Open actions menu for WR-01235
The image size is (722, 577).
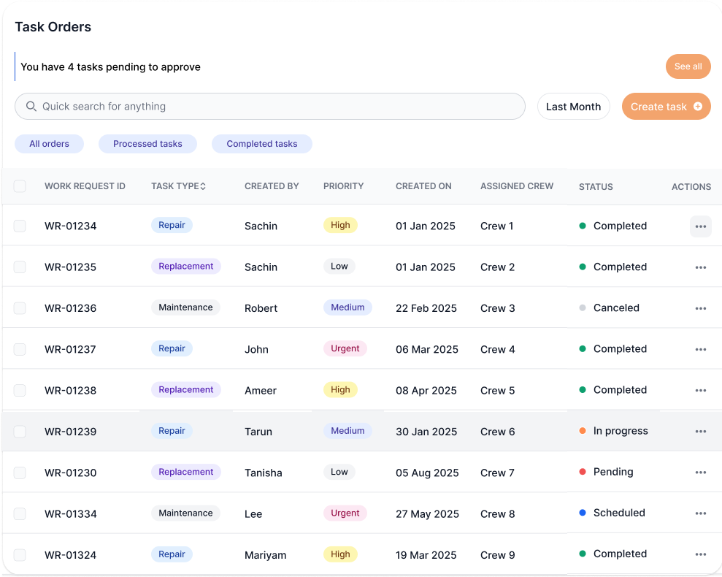click(x=700, y=267)
